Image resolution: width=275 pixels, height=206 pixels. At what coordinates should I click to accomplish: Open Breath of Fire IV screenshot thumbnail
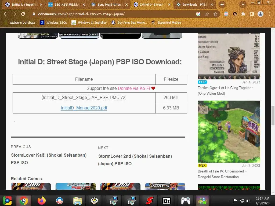click(x=229, y=131)
